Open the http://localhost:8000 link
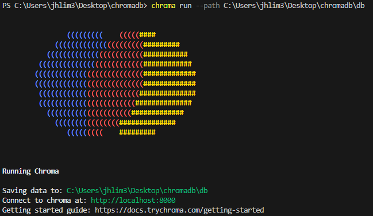This screenshot has width=373, height=216. click(133, 201)
